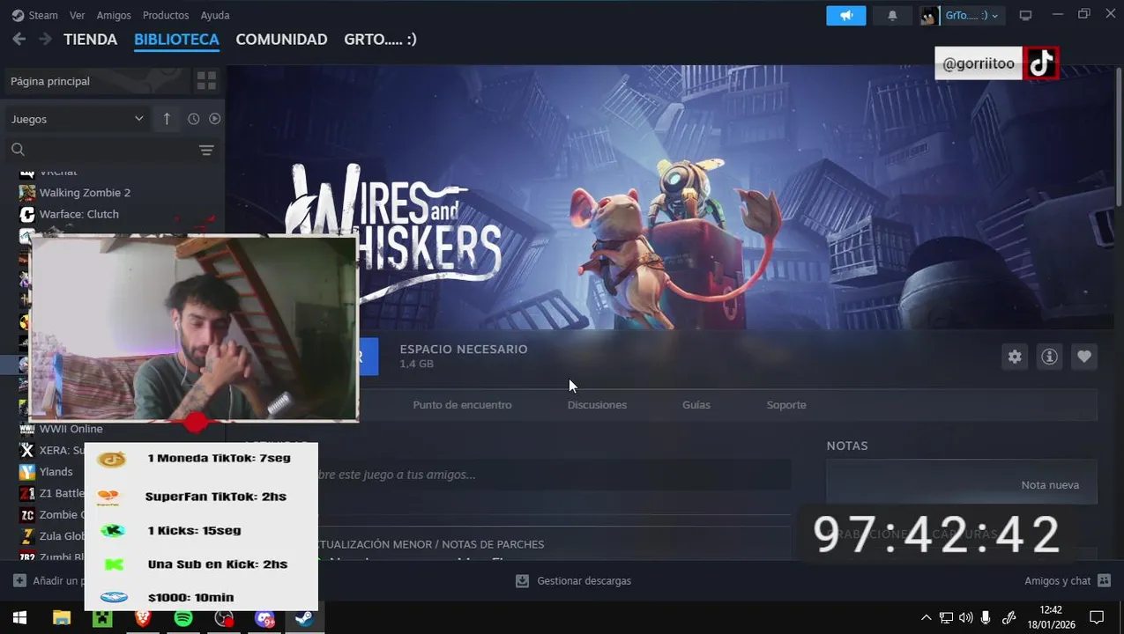The image size is (1124, 634).
Task: Open WWII Online in the library list
Action: tap(71, 429)
